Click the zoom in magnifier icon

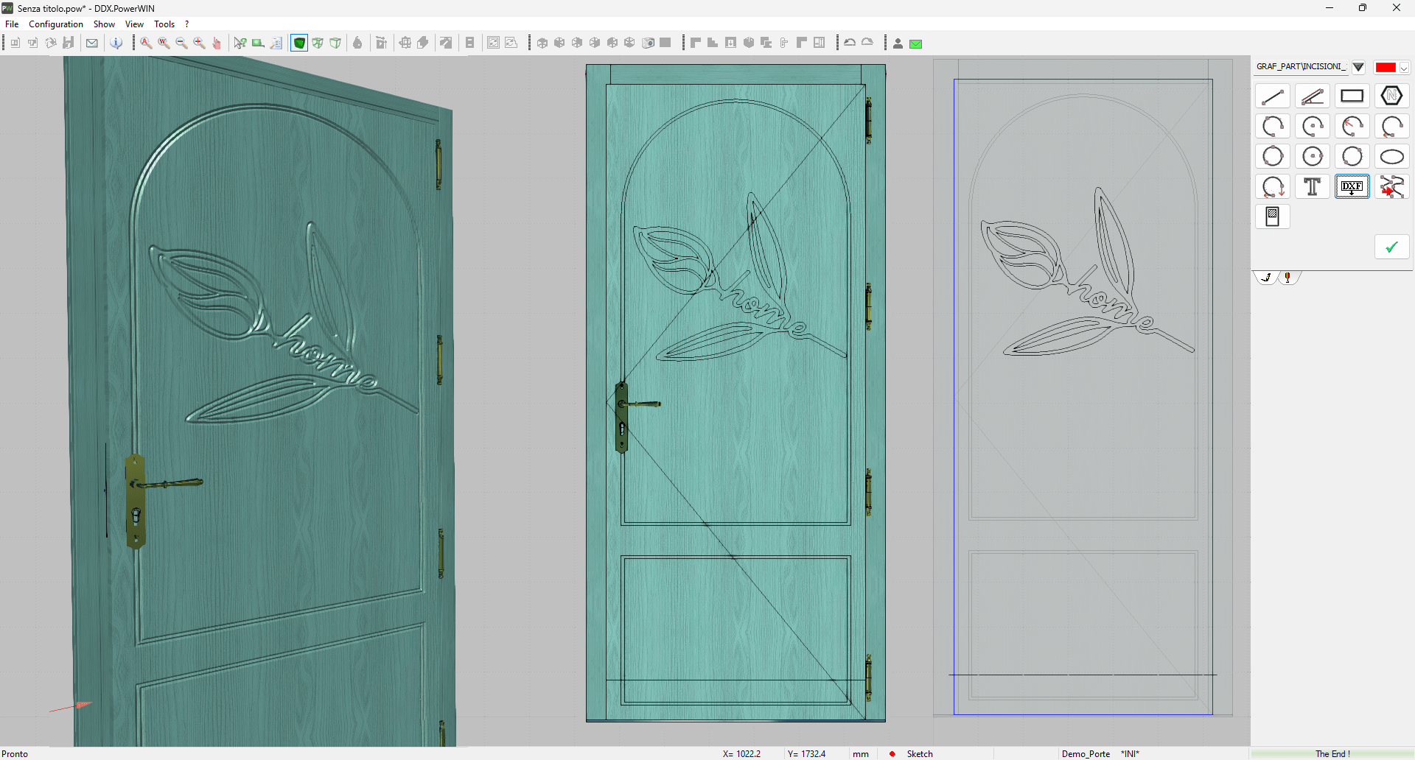coord(199,43)
